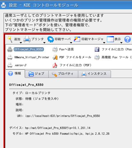
Task: Select the 高機能 Fax ツール entry
Action: click(x=113, y=57)
